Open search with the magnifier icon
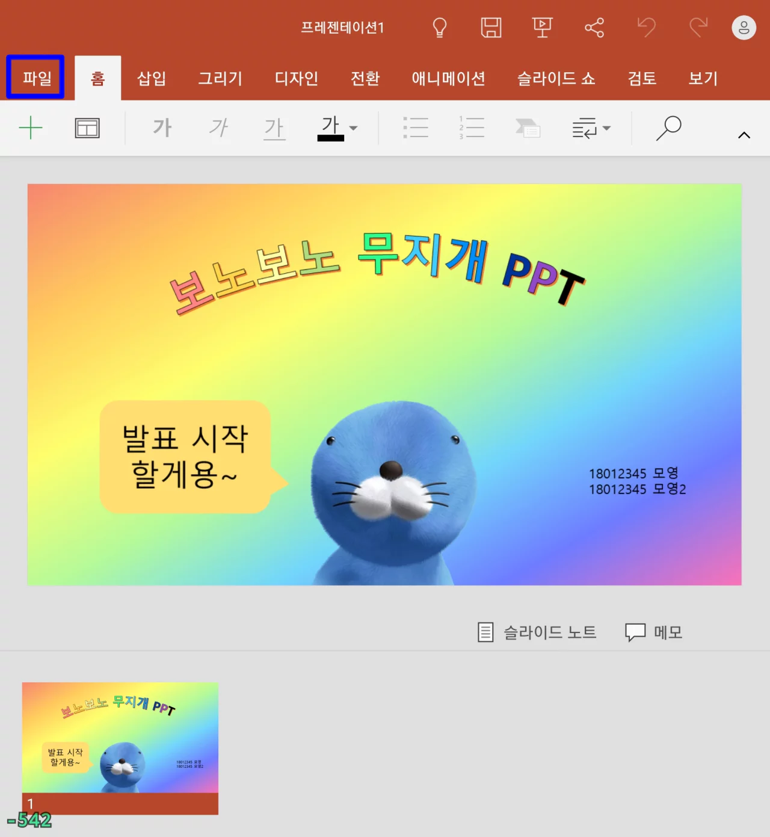Screen dimensions: 770x837 click(668, 128)
